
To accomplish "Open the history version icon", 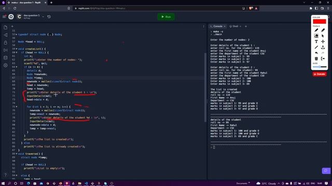I will 49,17.
